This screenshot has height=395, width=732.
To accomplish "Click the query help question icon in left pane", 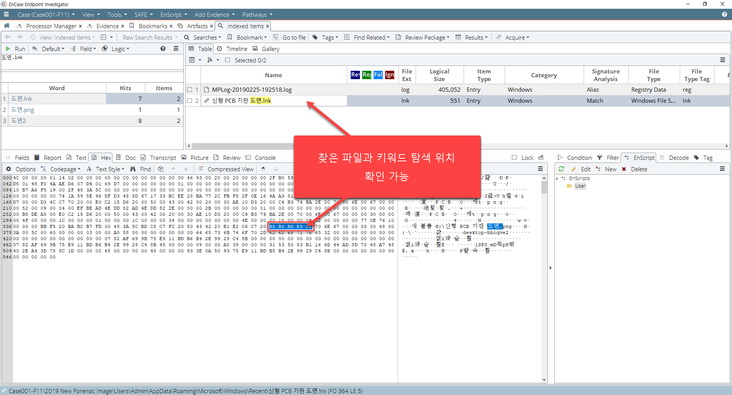I will tap(163, 49).
